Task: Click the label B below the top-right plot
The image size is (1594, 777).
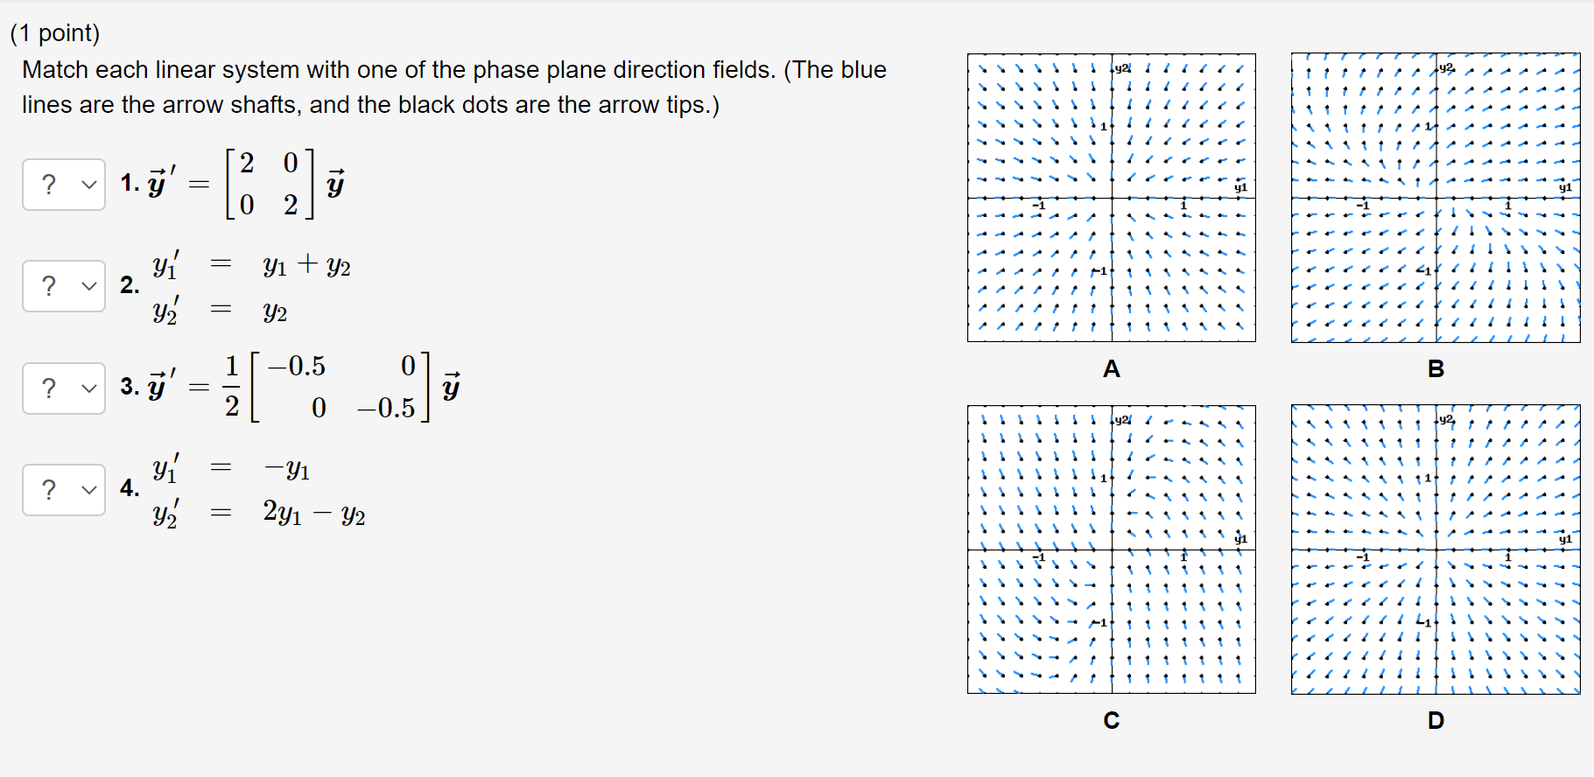Action: (x=1435, y=369)
